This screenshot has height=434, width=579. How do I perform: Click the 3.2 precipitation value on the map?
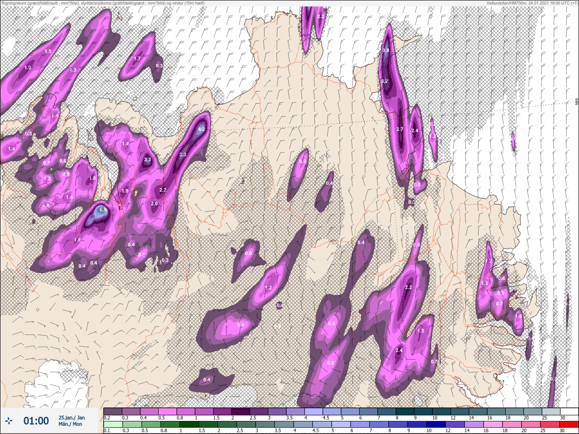(x=385, y=81)
